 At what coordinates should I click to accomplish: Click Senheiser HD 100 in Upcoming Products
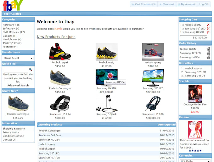pos(49,158)
